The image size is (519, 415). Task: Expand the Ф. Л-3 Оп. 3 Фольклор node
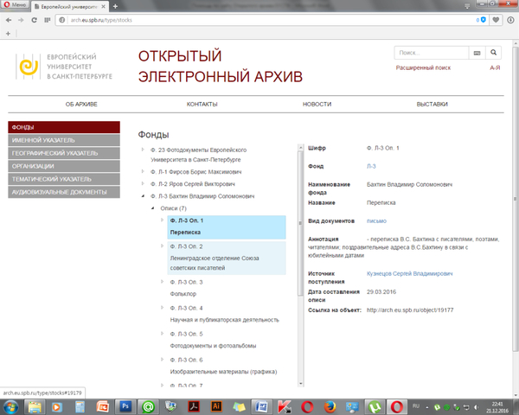tap(162, 282)
